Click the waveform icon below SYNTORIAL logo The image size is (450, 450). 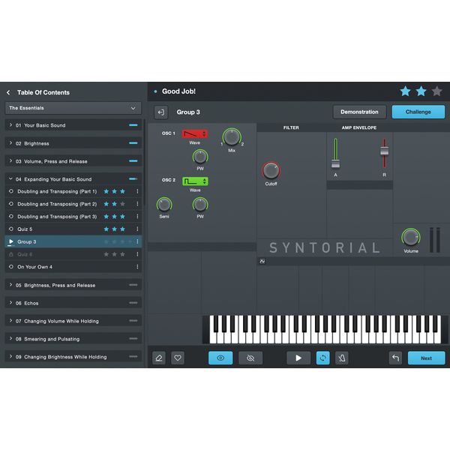click(262, 261)
